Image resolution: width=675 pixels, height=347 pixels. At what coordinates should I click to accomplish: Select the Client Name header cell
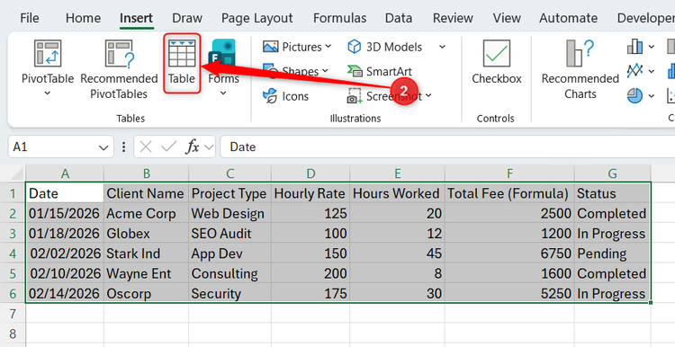click(146, 193)
